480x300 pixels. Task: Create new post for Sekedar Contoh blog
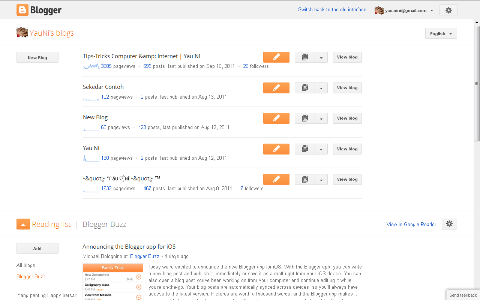[276, 88]
